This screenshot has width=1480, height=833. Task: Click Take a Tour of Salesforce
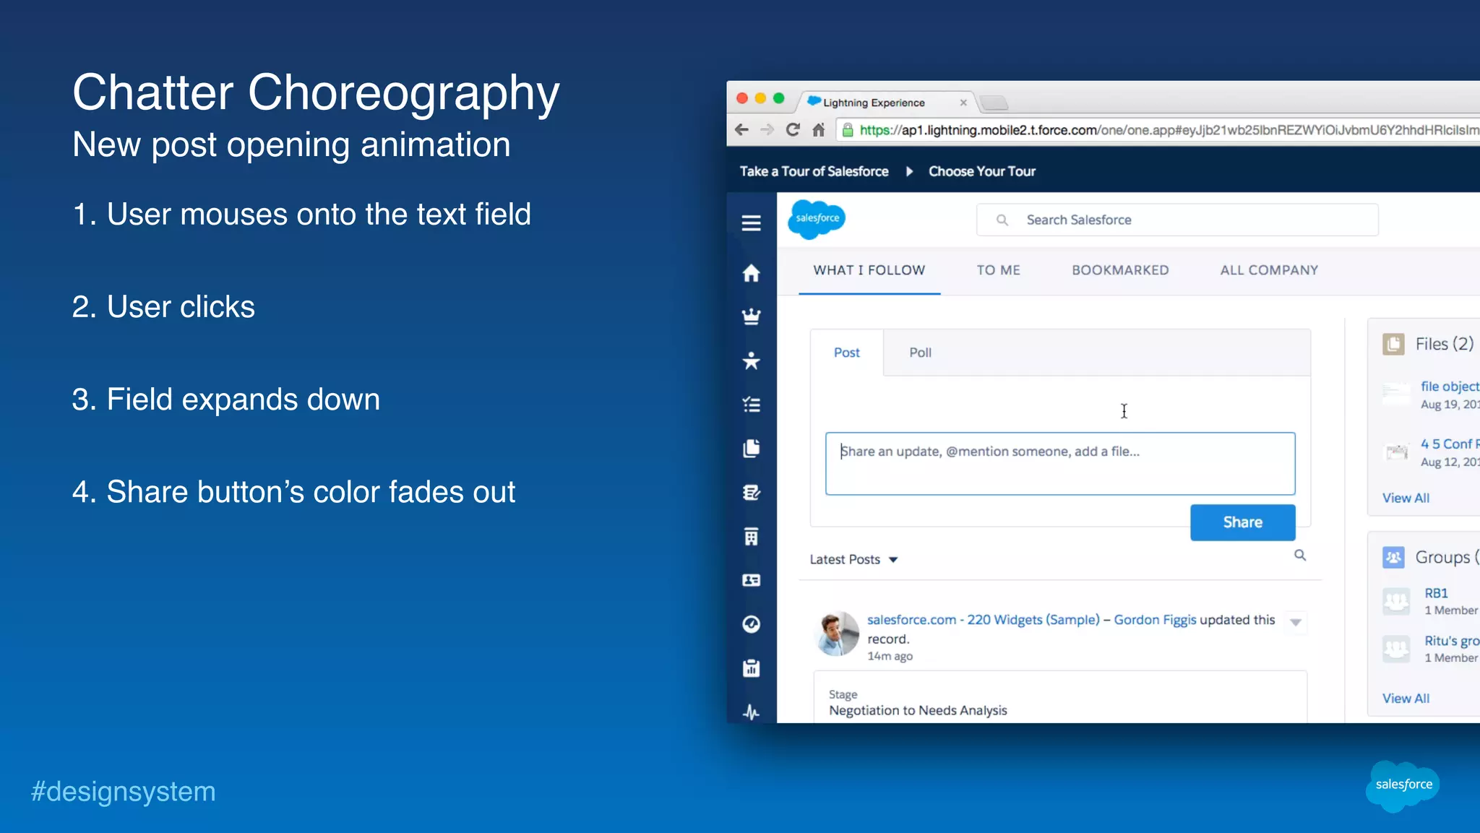coord(814,171)
